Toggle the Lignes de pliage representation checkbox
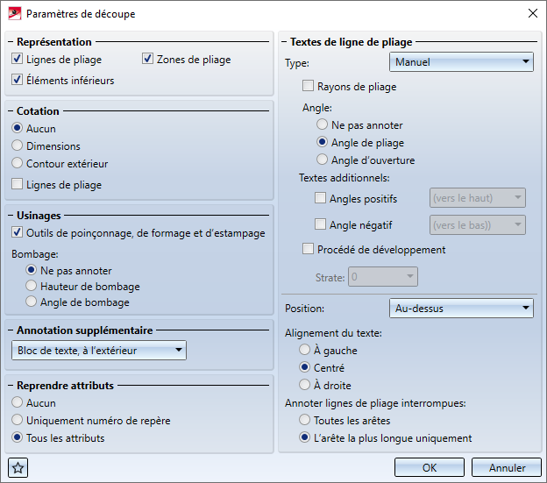547x483 pixels. click(18, 60)
